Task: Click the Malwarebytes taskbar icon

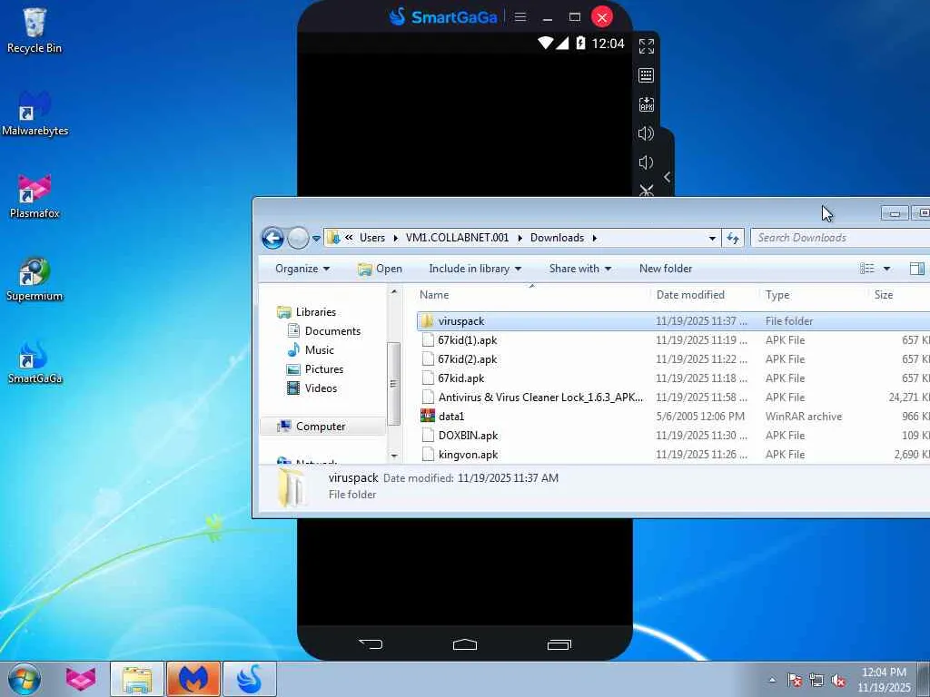Action: coord(193,679)
